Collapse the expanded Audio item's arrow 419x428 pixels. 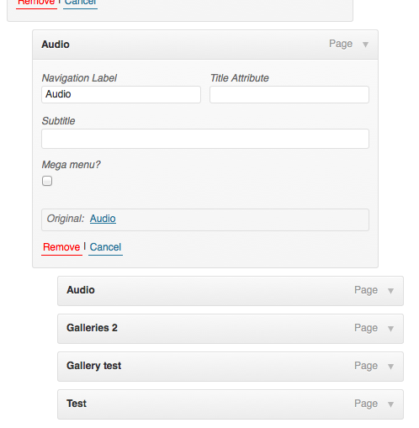coord(365,45)
